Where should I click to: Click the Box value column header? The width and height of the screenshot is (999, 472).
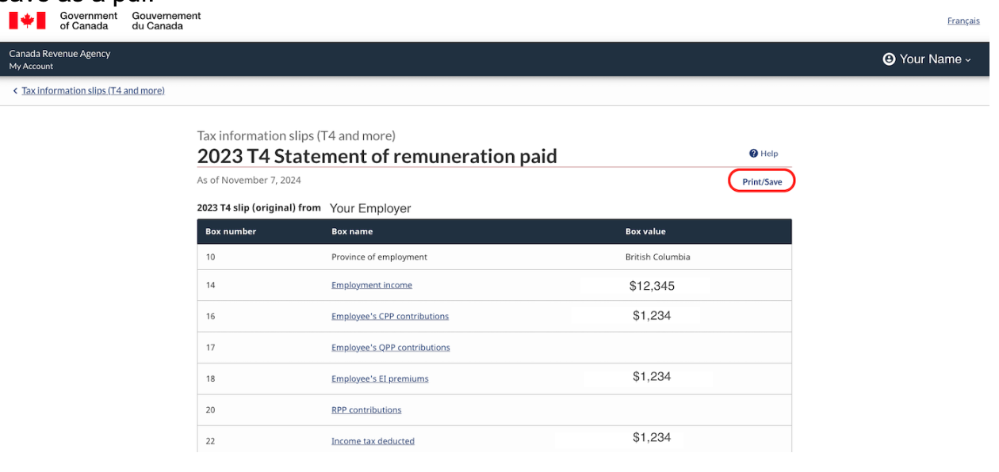click(645, 232)
